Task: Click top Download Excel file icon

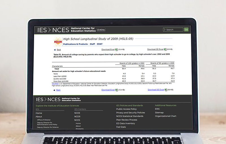Action: (x=116, y=49)
